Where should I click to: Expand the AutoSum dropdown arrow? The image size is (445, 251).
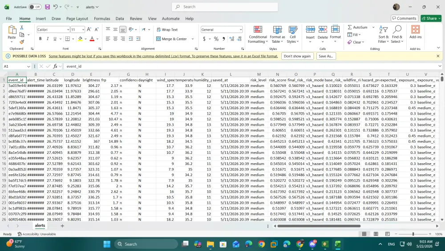(373, 27)
